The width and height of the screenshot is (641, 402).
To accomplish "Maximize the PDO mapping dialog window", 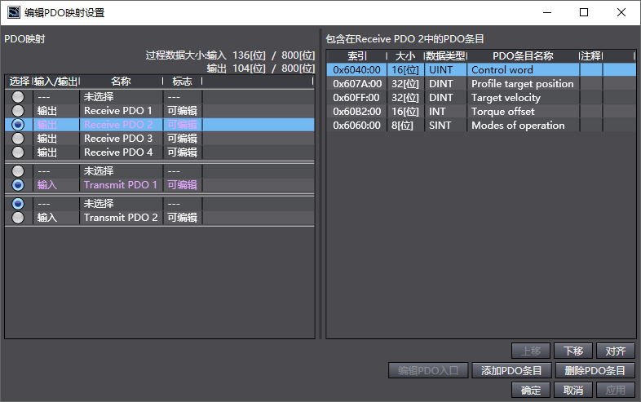I will tap(584, 12).
